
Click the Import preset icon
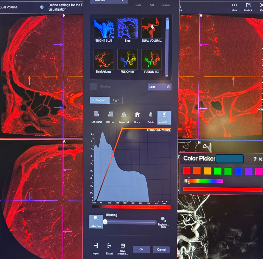tap(96, 246)
